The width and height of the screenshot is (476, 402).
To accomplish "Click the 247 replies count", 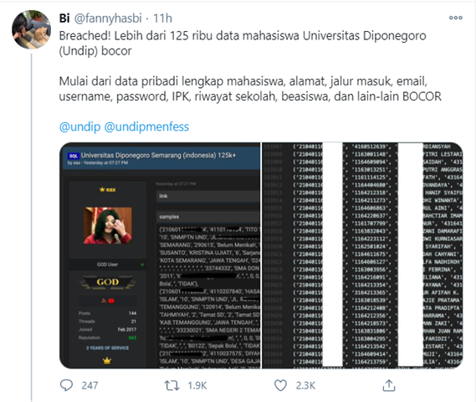I will pos(90,385).
